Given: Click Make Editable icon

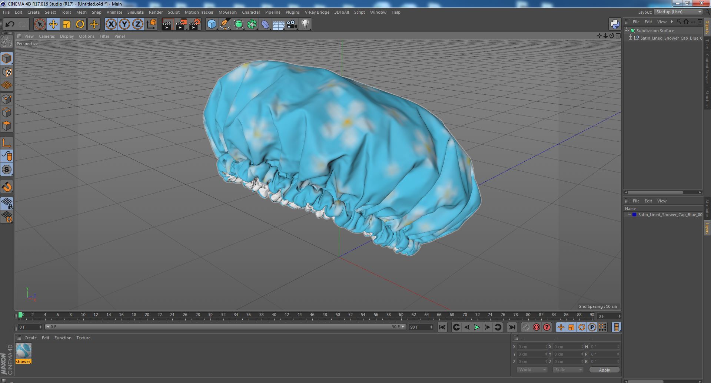Looking at the screenshot, I should (x=7, y=42).
